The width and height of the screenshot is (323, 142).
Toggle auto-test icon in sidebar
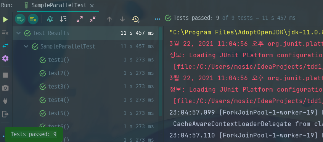[x=5, y=46]
